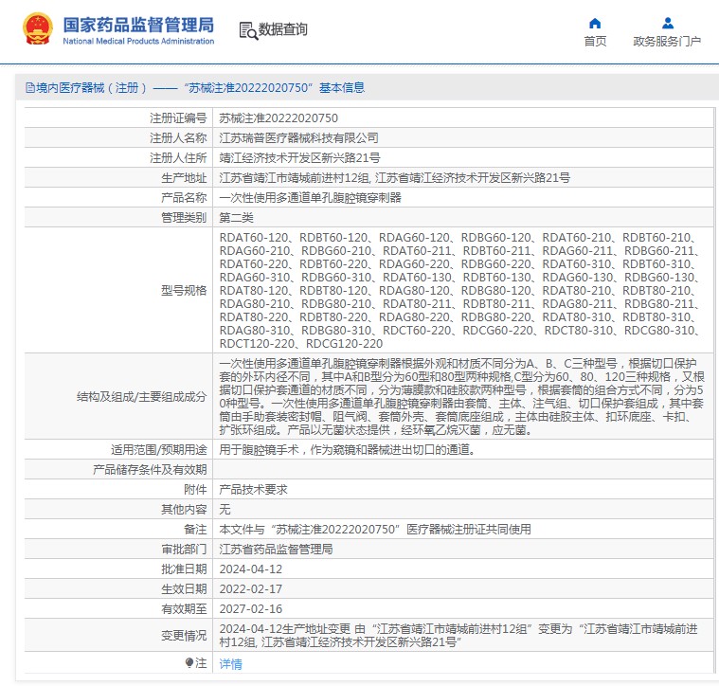Click the 基本信息 section header
The height and width of the screenshot is (686, 719).
tap(342, 87)
